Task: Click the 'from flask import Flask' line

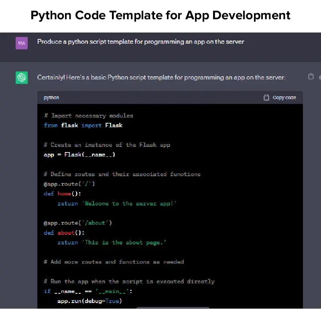Action: pyautogui.click(x=83, y=125)
